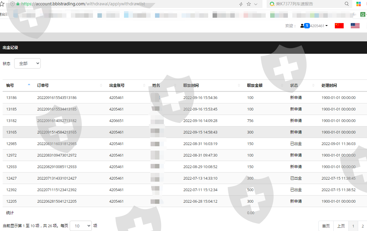367x231 pixels.
Task: Click the colorful grid icon in browser toolbar
Action: 358,4
